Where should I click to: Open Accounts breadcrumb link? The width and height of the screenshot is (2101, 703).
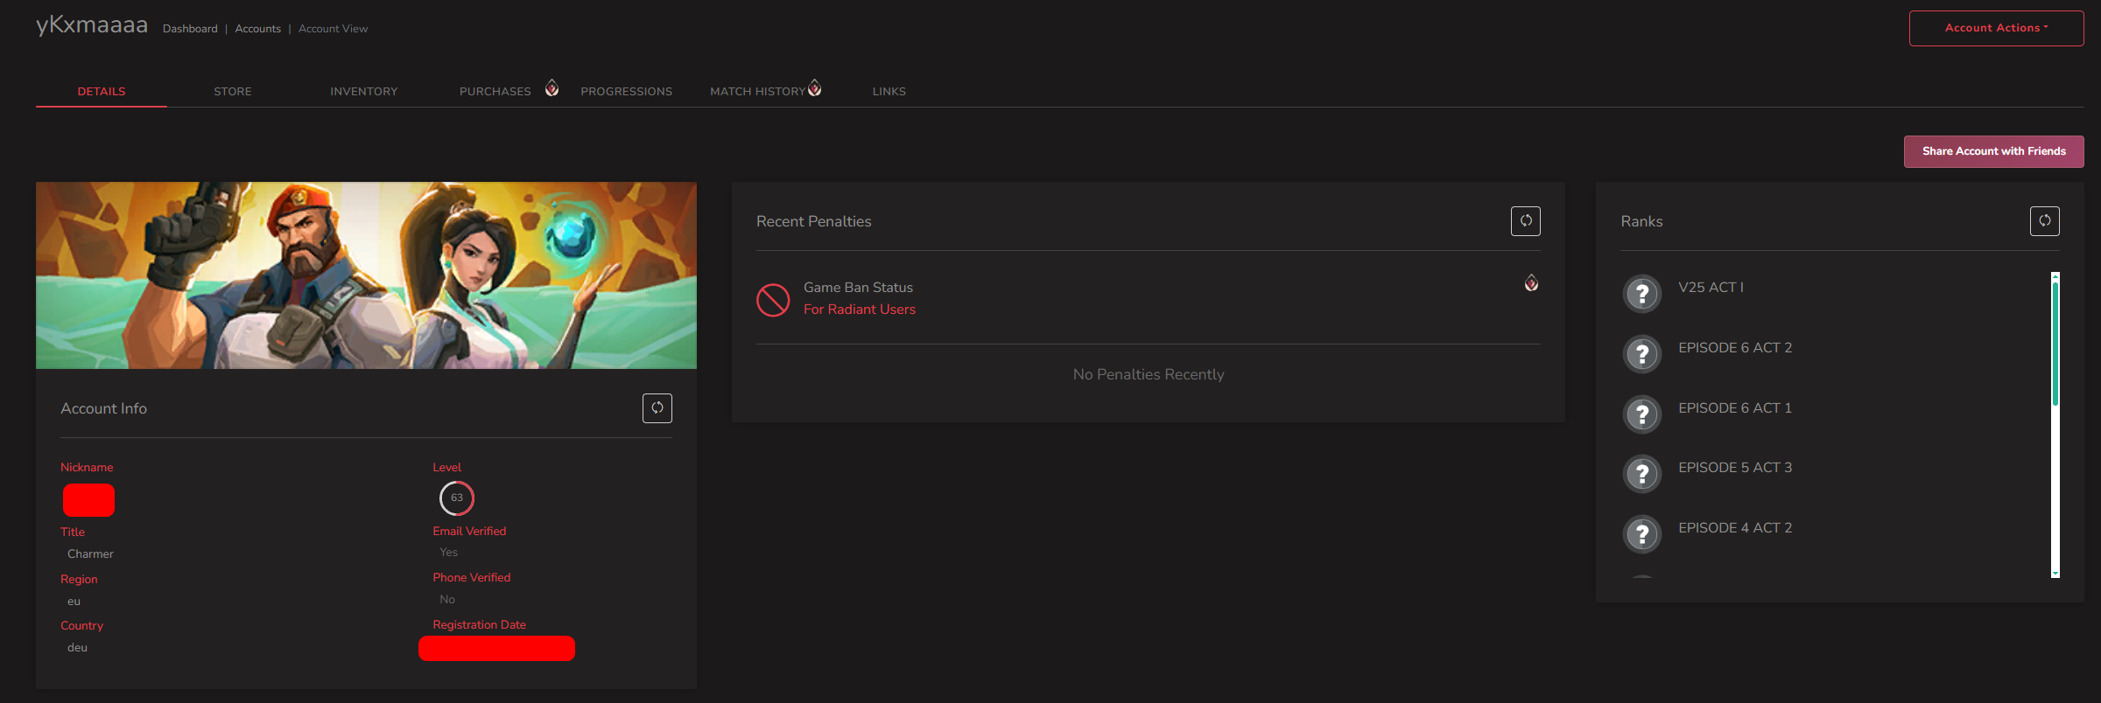[258, 29]
